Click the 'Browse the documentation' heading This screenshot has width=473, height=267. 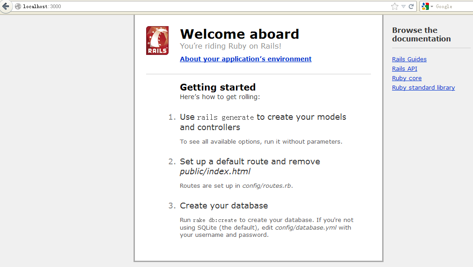click(x=421, y=34)
